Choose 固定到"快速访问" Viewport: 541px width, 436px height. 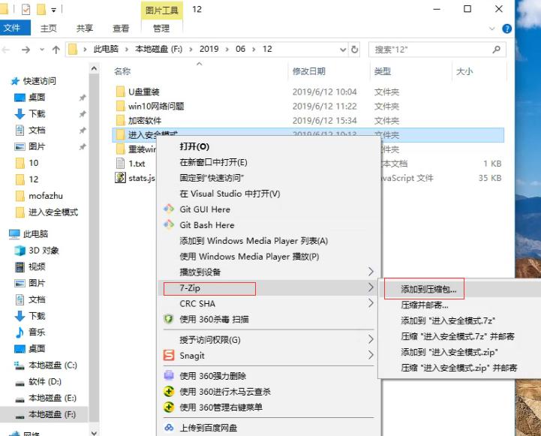(212, 178)
